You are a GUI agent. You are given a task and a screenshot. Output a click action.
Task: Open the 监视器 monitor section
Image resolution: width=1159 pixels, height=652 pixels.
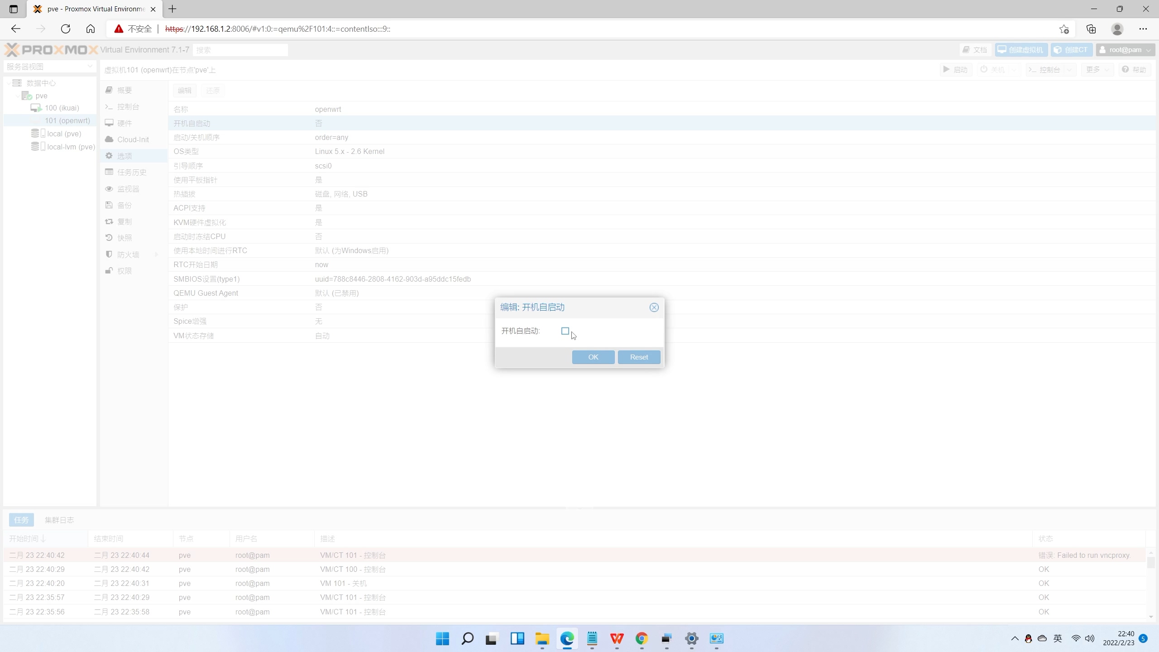point(128,189)
